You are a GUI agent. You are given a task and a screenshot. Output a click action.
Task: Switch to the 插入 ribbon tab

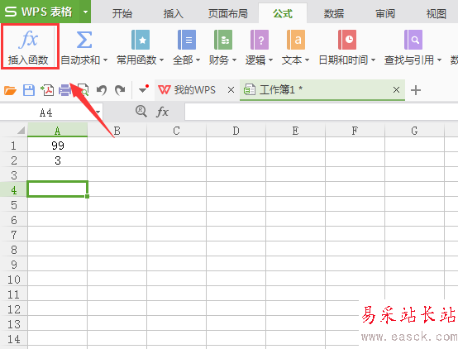click(x=174, y=13)
